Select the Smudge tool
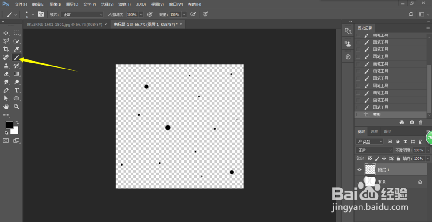 click(6, 82)
